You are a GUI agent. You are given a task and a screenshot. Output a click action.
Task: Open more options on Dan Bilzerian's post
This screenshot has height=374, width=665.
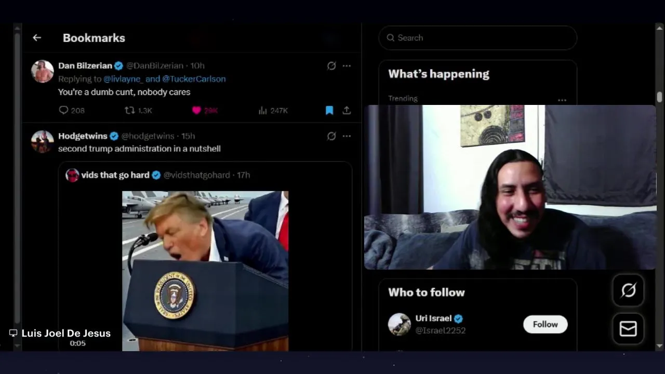[x=347, y=66]
